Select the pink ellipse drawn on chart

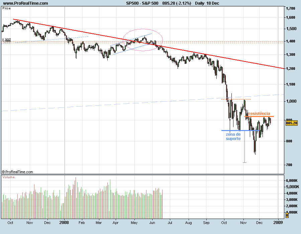coord(142,40)
